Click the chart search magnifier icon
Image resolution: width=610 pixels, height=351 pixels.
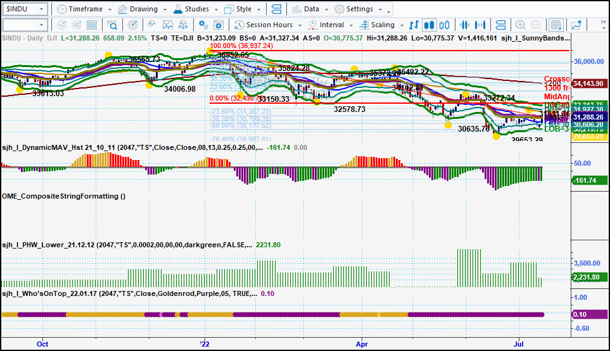tap(112, 25)
